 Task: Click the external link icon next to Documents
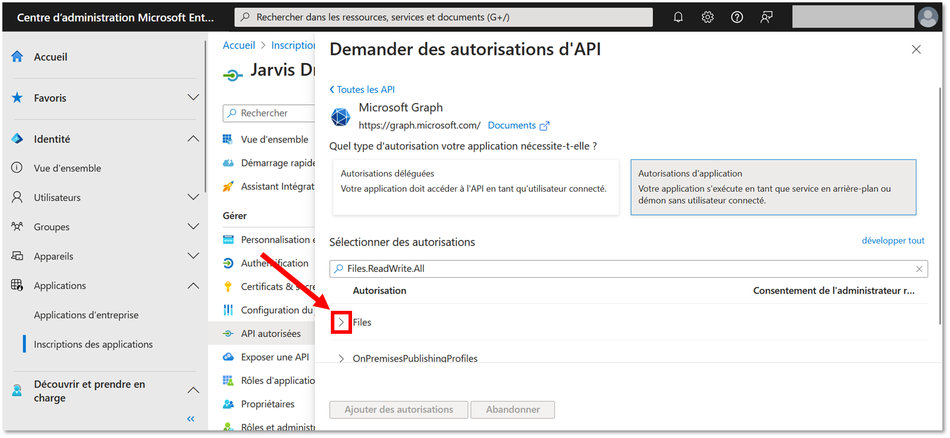[x=544, y=126]
